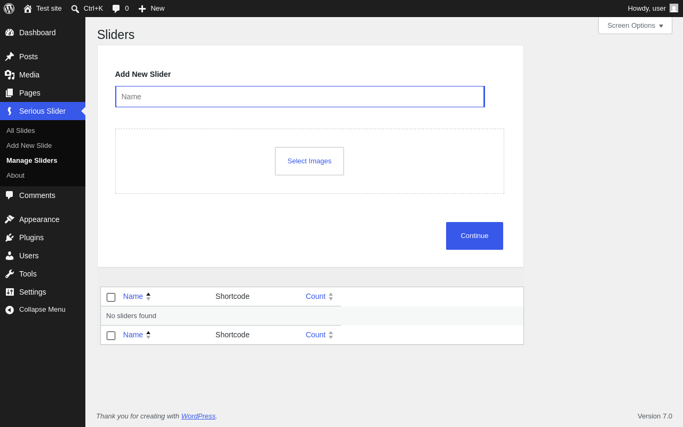Follow the WordPress link in footer
Viewport: 683px width, 427px height.
pos(198,416)
